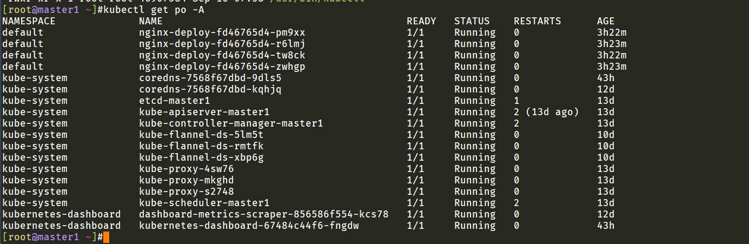Image resolution: width=749 pixels, height=244 pixels.
Task: Click the '(13d ago)' restart note
Action: coord(552,112)
